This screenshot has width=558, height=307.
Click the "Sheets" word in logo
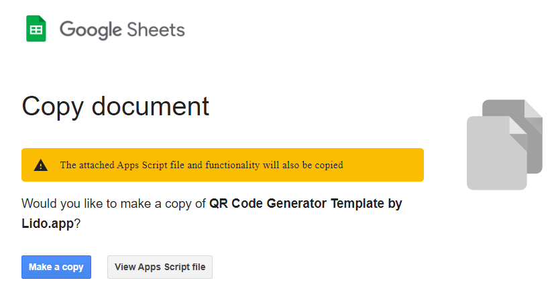pyautogui.click(x=156, y=29)
